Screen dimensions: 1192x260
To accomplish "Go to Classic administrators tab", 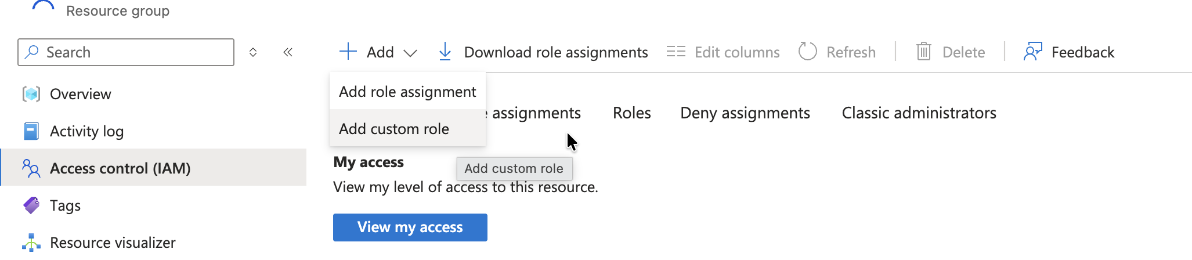I will pos(919,113).
